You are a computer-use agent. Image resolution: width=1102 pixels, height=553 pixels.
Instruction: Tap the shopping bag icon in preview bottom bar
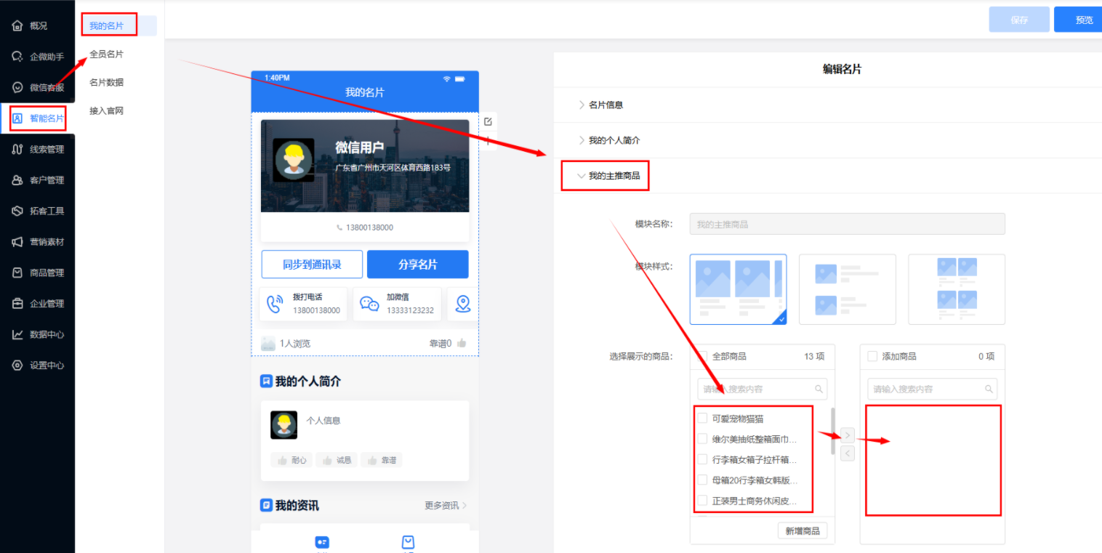pos(409,542)
